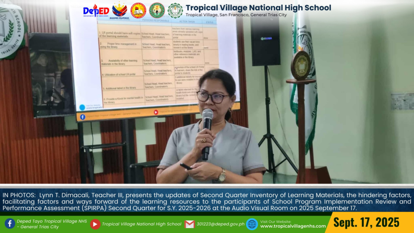Click the Bagong Pilipinas logo
This screenshot has width=414, height=233.
pos(119,10)
